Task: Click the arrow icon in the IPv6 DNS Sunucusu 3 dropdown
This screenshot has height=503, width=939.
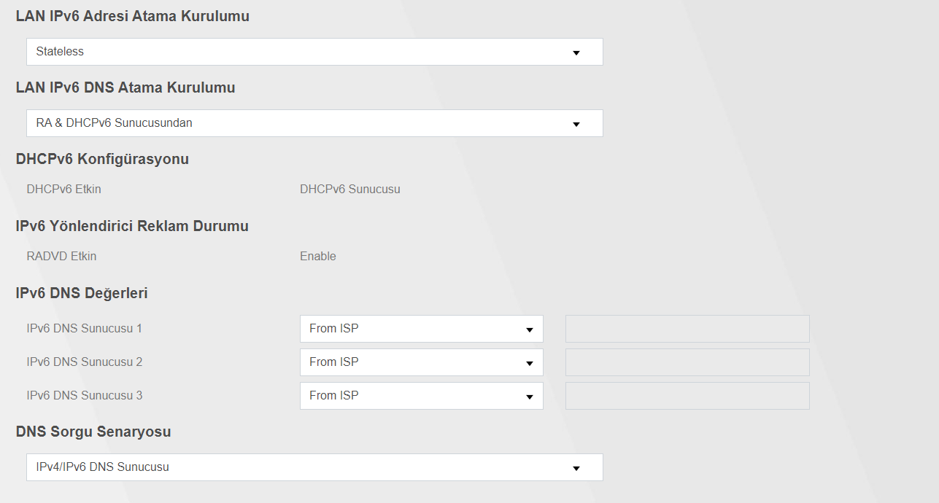Action: pos(530,397)
